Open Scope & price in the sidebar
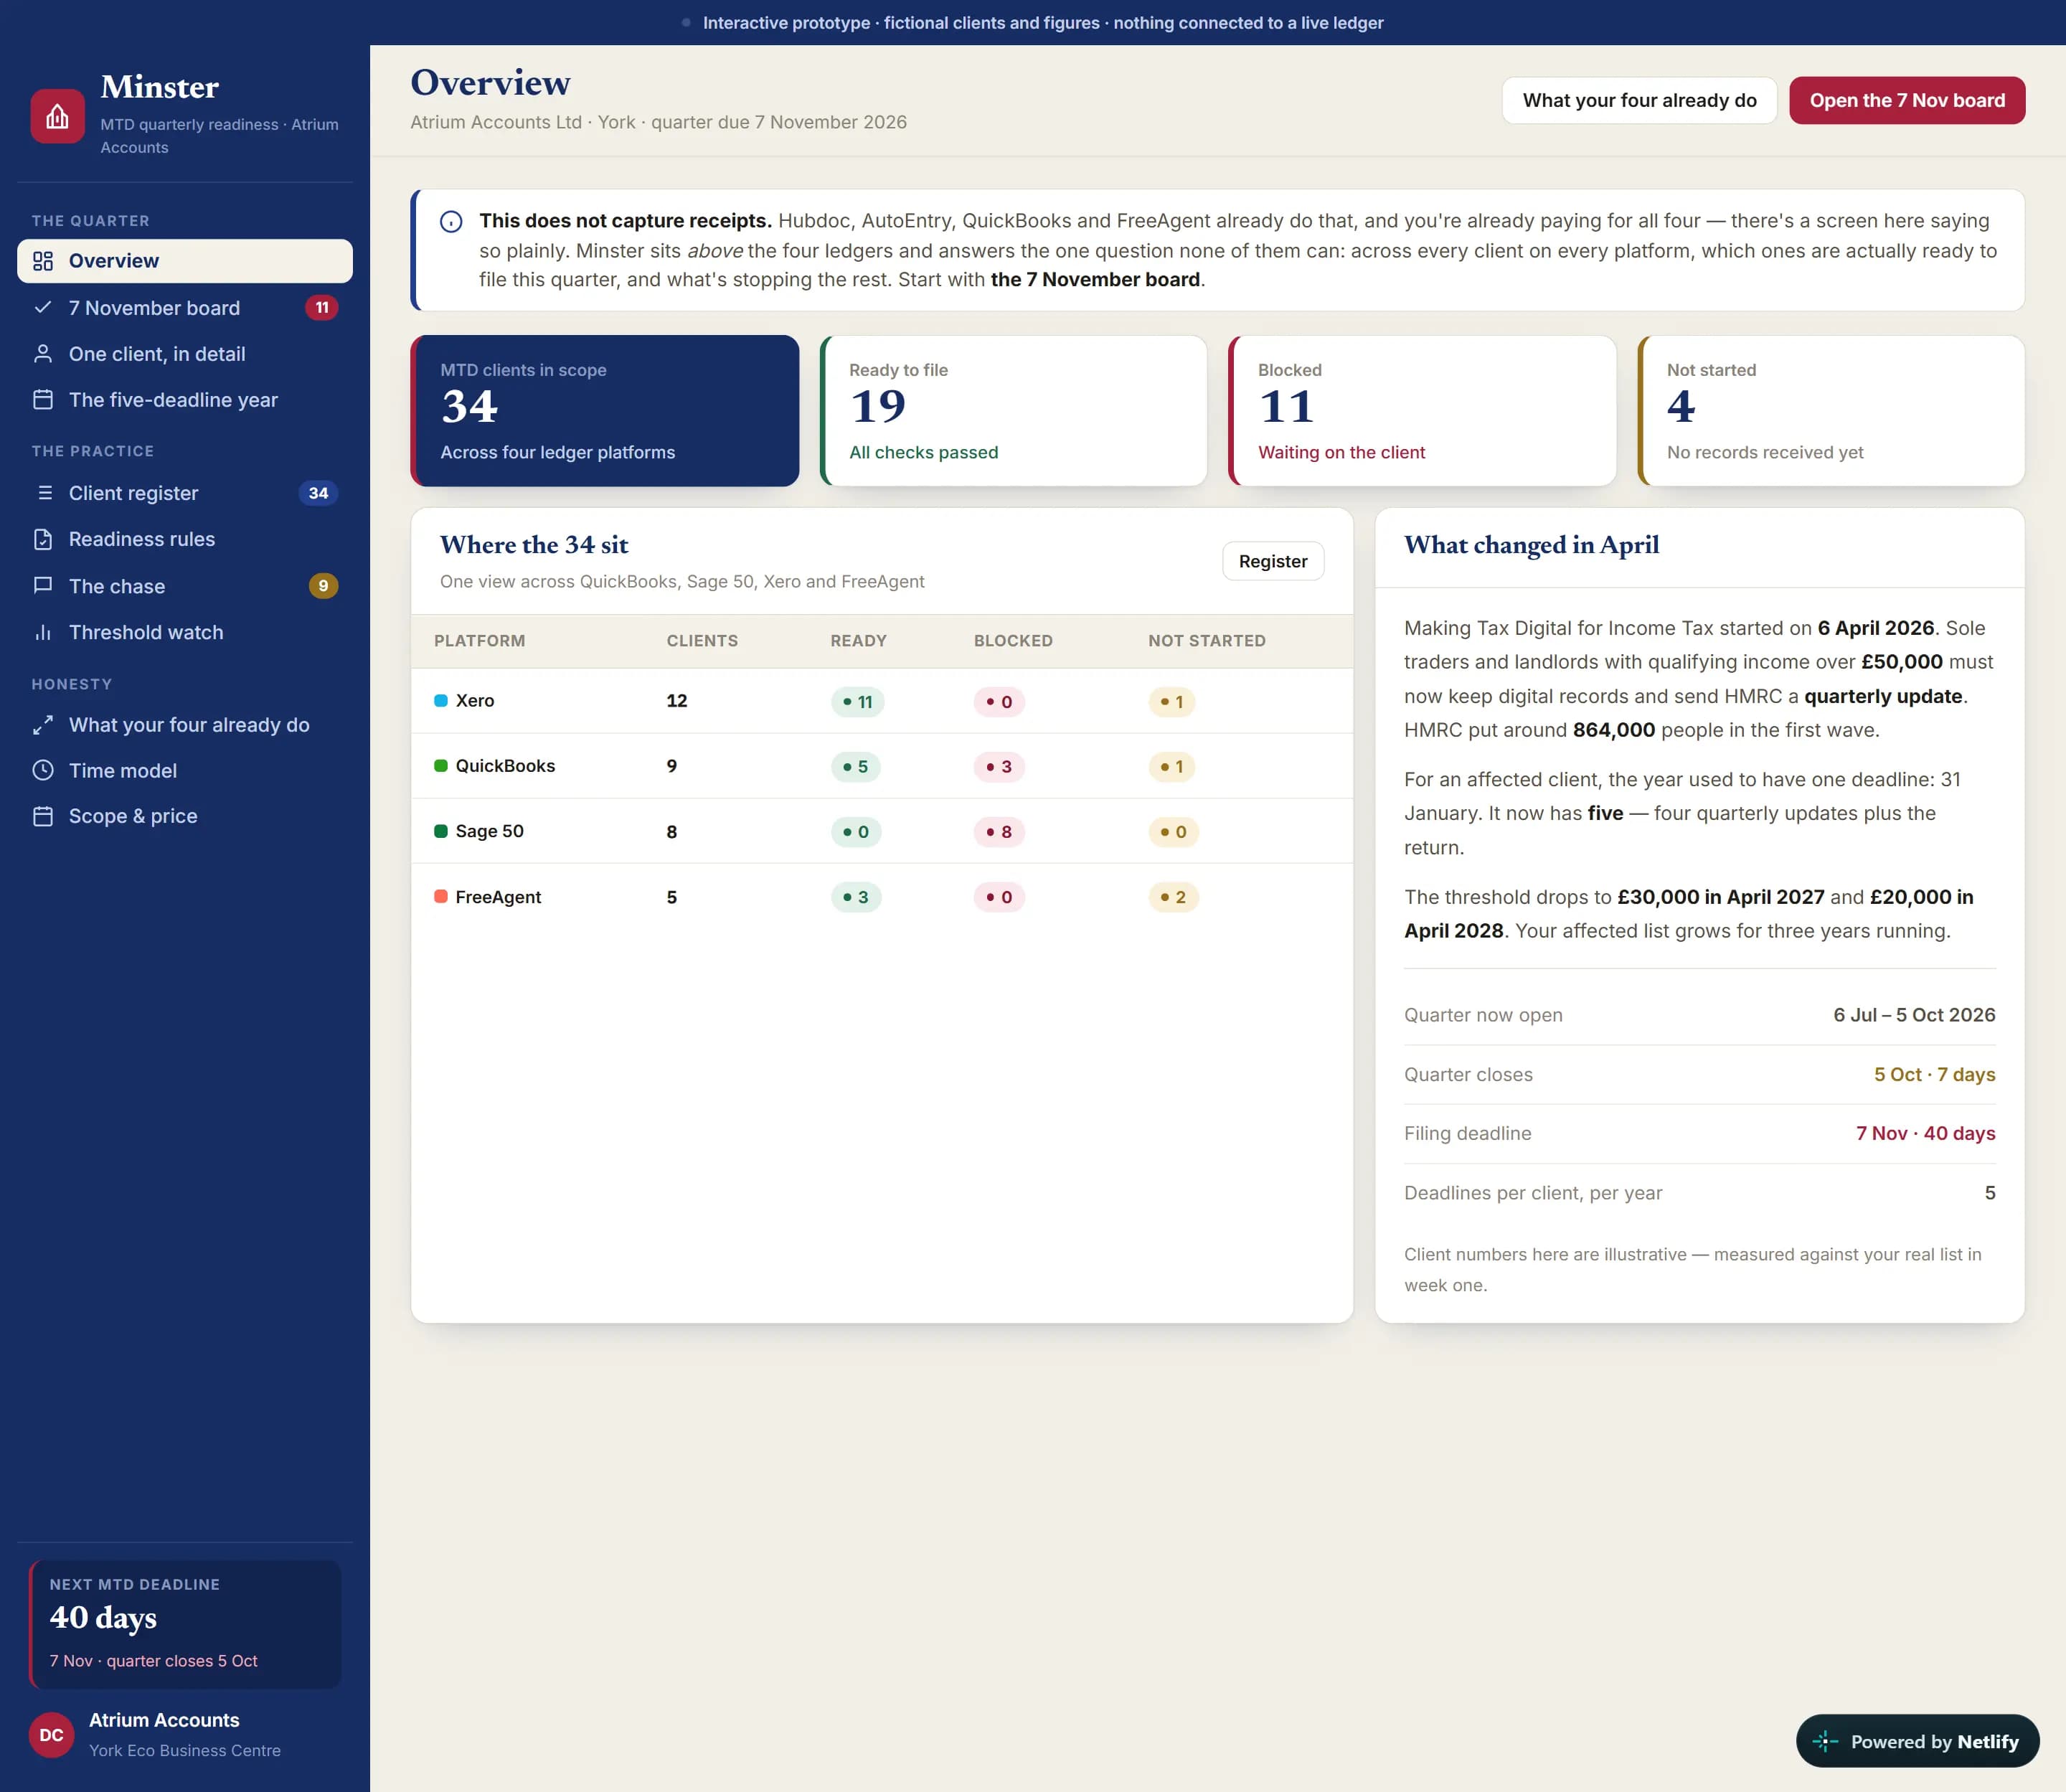2066x1792 pixels. point(185,816)
